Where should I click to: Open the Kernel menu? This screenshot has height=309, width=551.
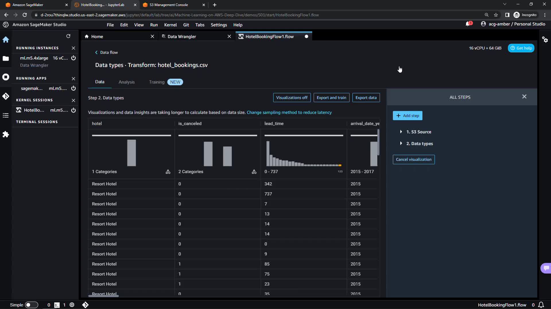click(x=170, y=25)
